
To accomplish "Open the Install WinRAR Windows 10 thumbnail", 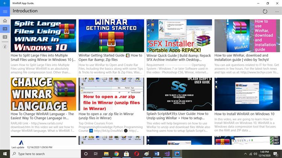I will click(247, 94).
